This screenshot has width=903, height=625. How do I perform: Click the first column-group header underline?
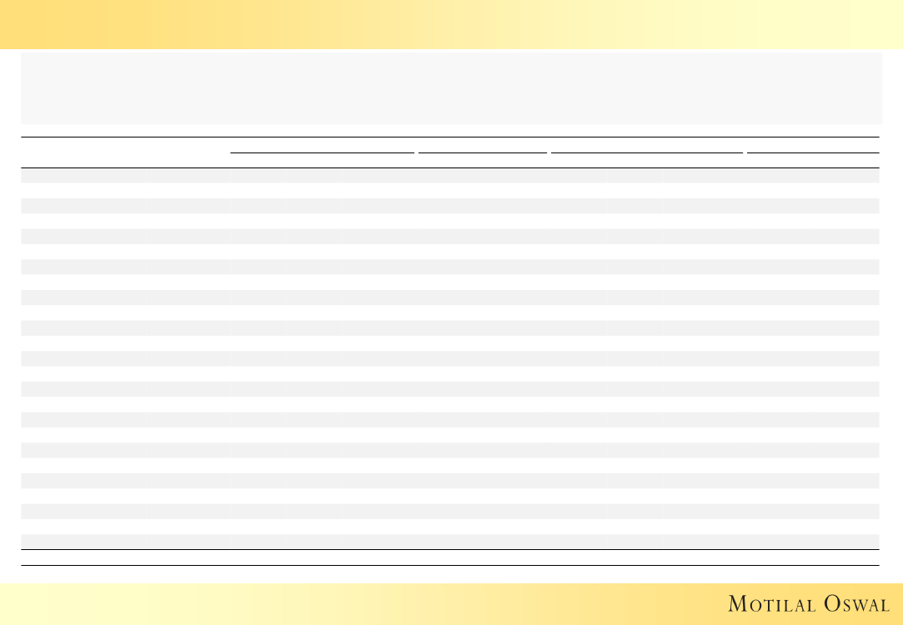coord(322,153)
